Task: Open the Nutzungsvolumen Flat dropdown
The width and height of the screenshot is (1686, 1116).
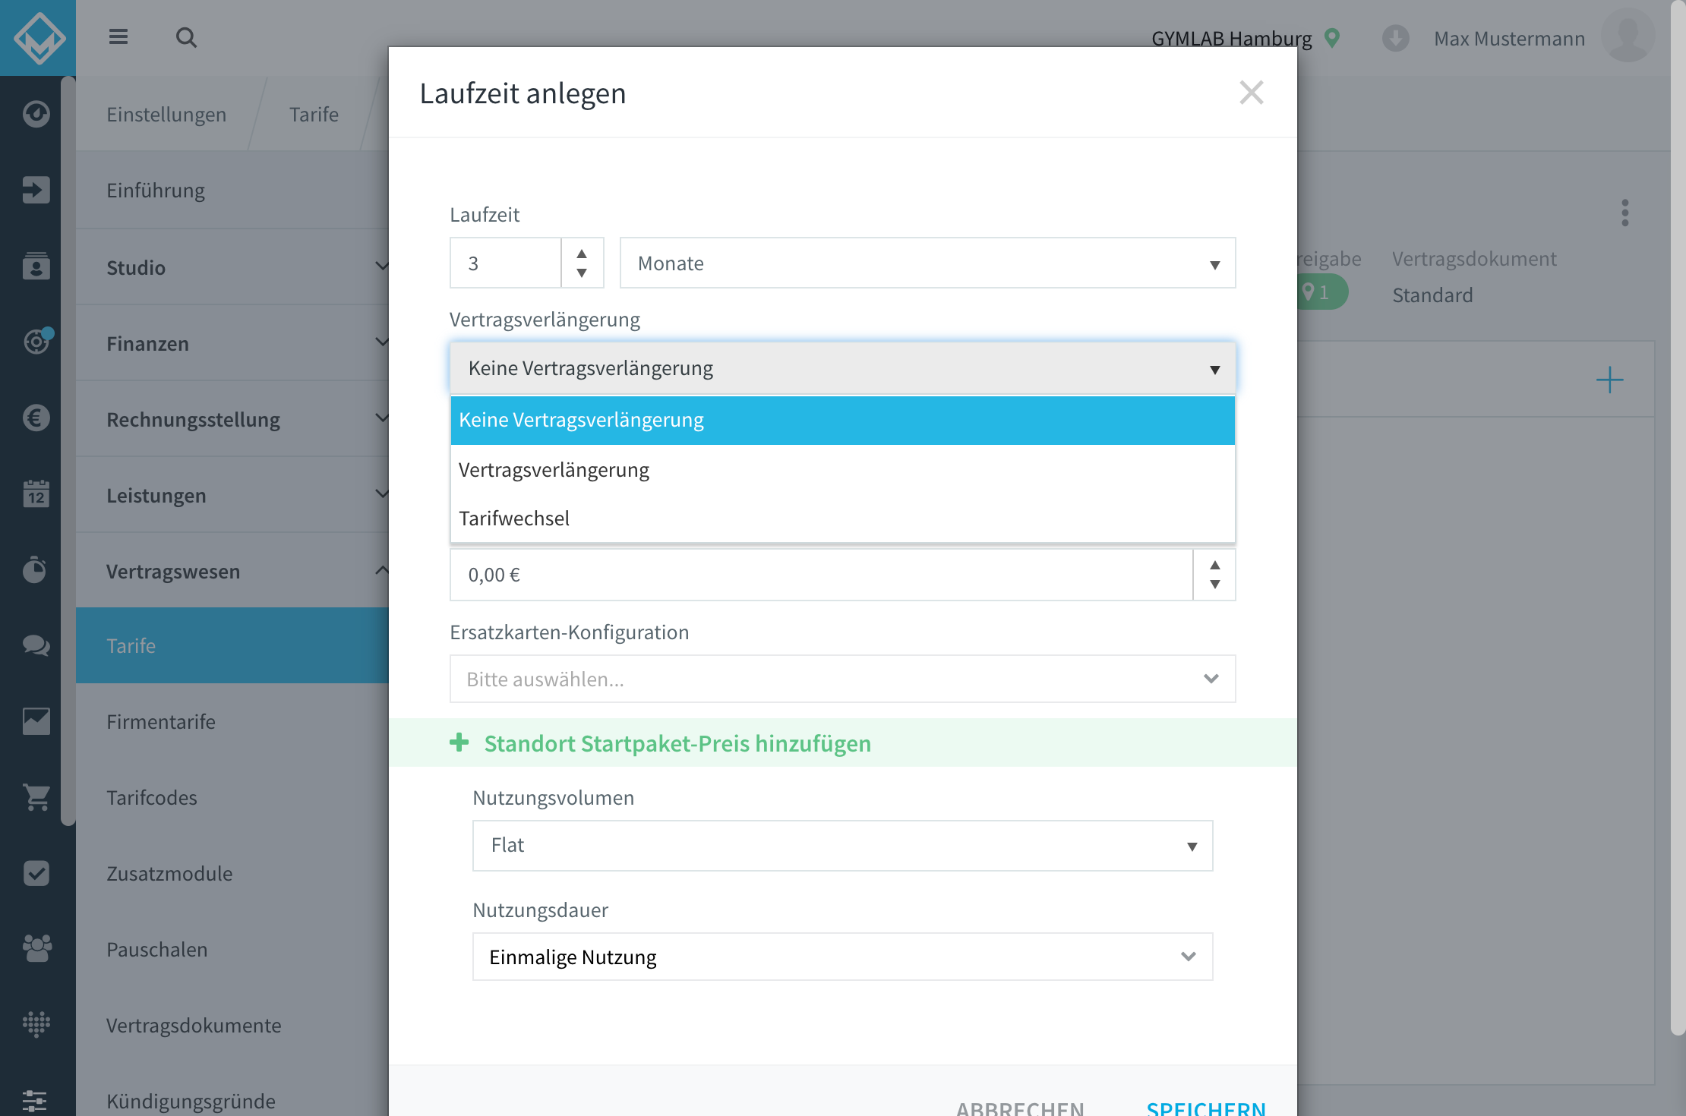Action: click(x=842, y=845)
